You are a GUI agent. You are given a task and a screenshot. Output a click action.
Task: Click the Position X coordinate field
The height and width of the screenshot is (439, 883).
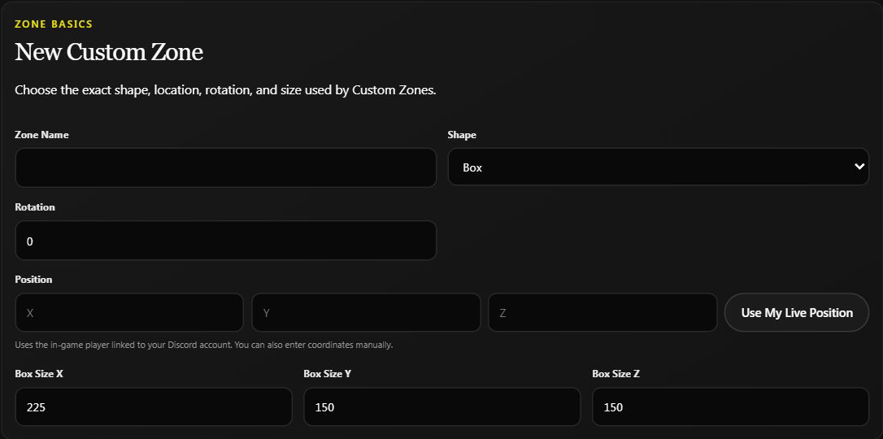(129, 313)
